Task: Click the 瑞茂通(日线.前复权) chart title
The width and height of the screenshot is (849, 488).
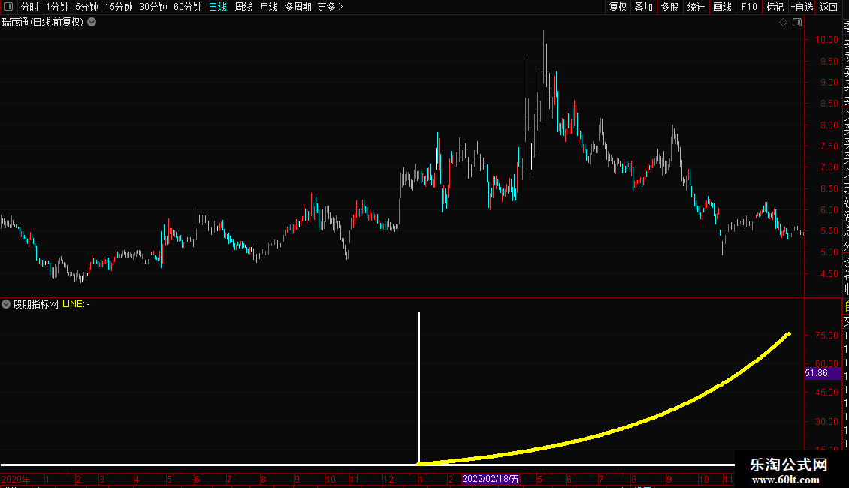Action: click(43, 23)
